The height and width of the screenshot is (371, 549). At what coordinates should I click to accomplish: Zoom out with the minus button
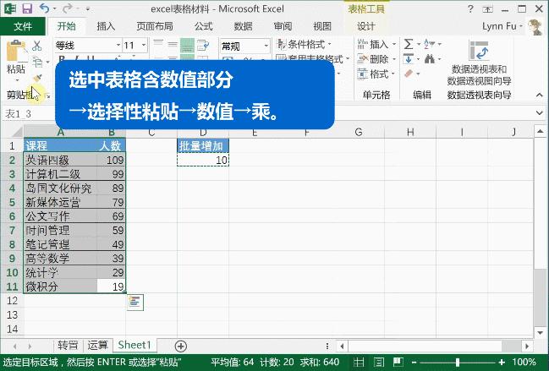pyautogui.click(x=414, y=363)
